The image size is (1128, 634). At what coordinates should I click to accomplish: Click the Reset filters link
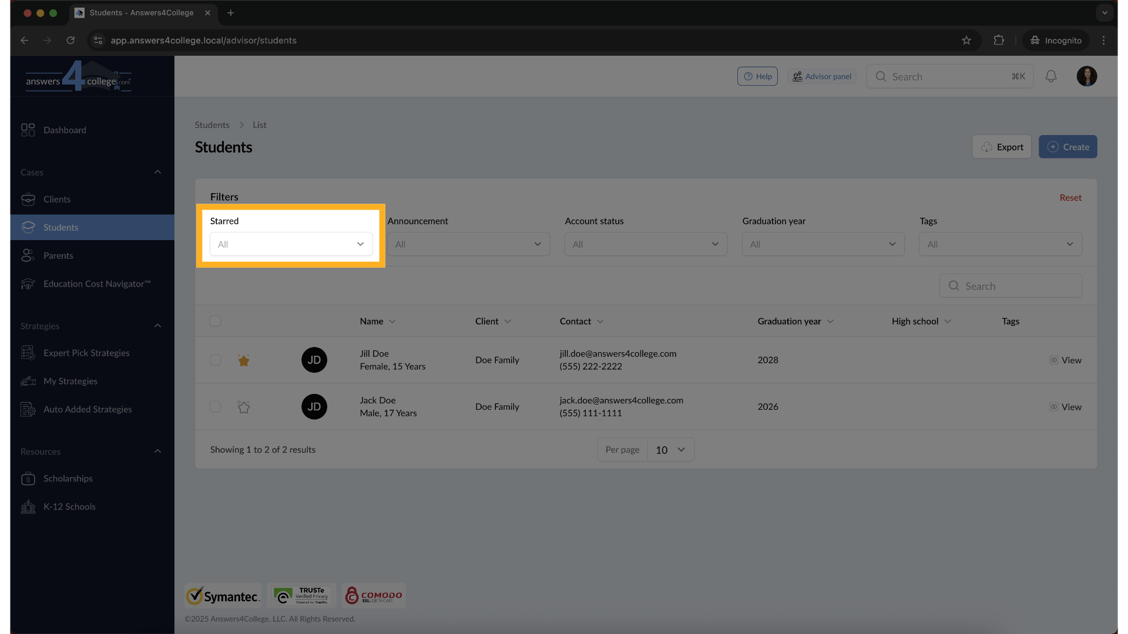pyautogui.click(x=1070, y=198)
